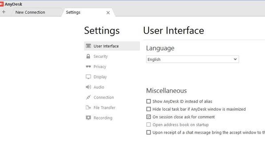The image size is (265, 160).
Task: Click the Language section heading
Action: pos(160,48)
